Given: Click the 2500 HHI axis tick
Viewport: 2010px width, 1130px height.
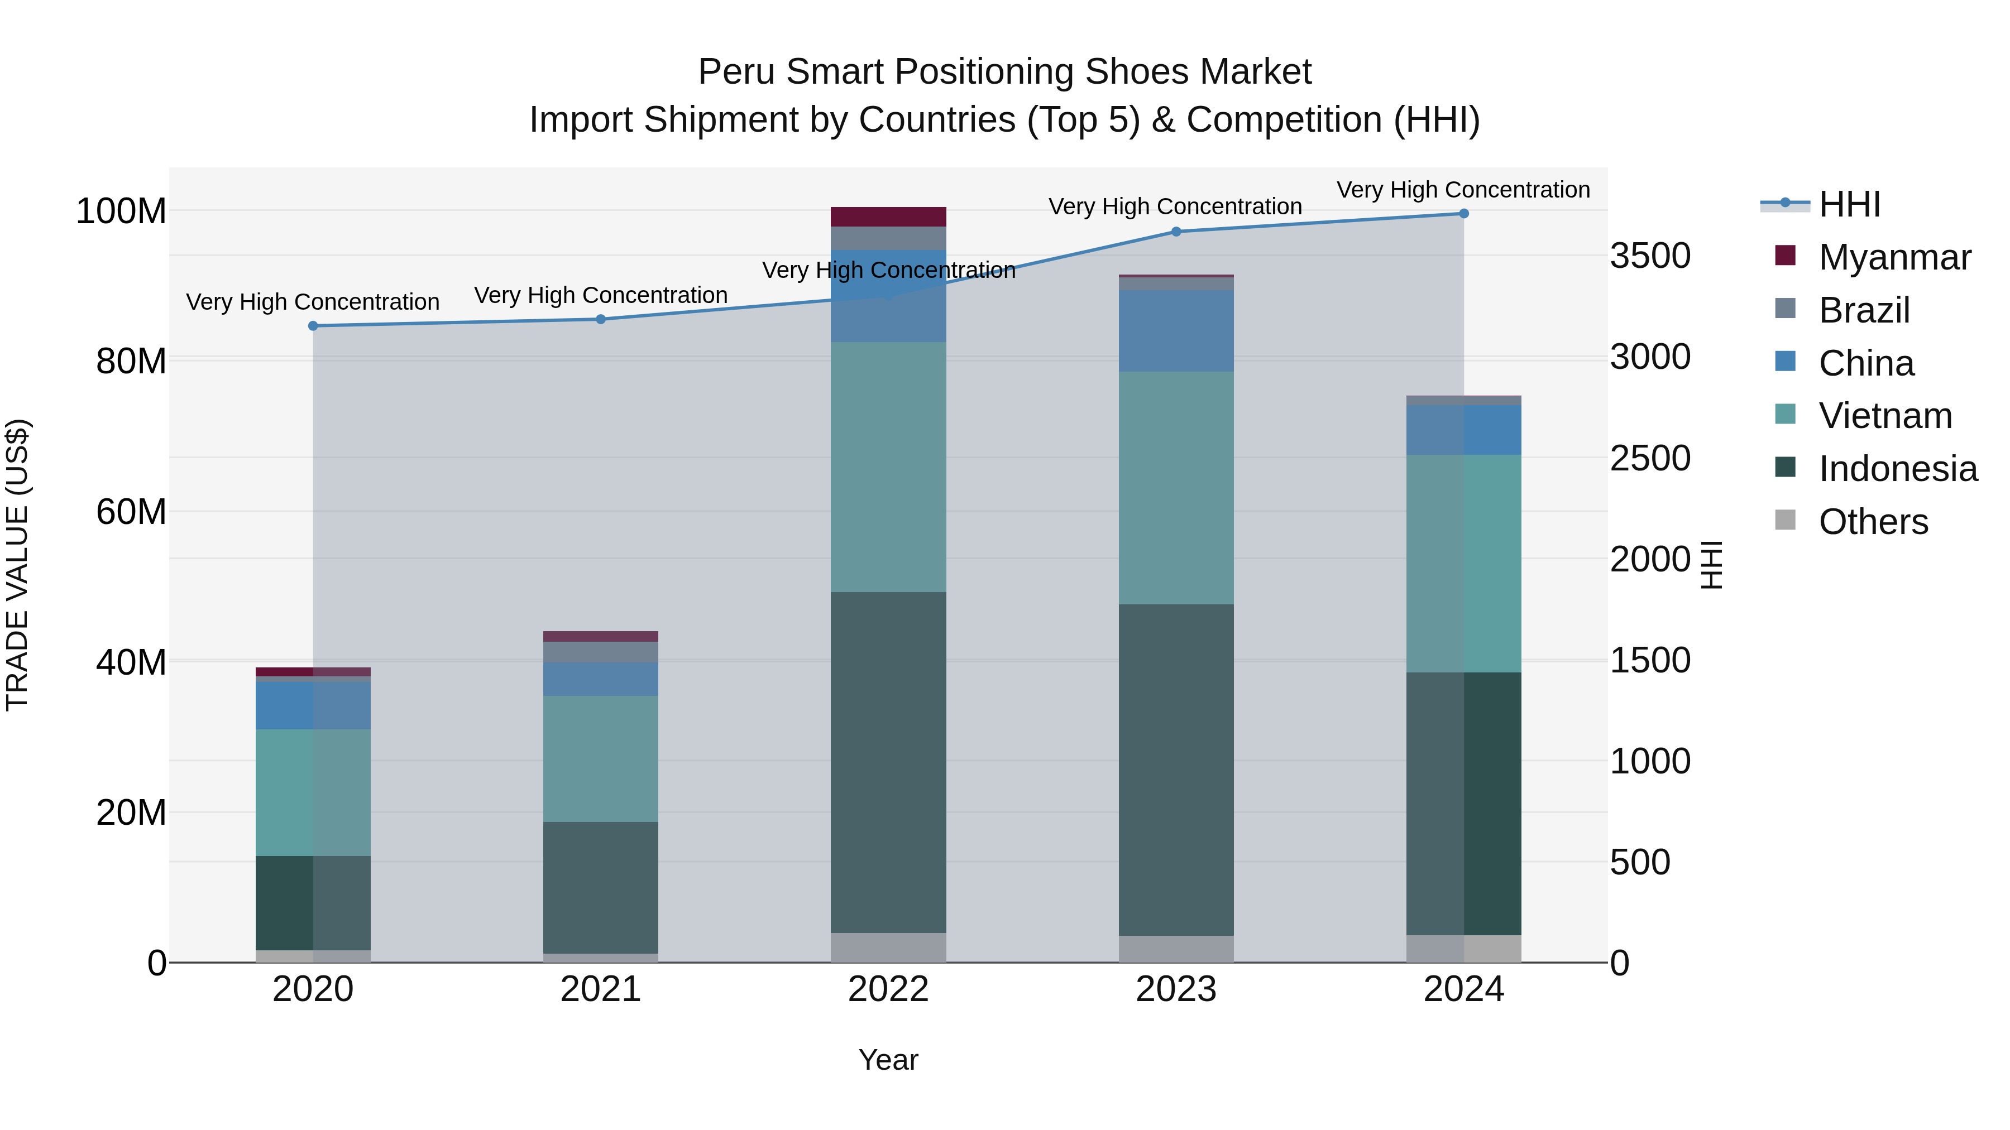Looking at the screenshot, I should point(1651,459).
